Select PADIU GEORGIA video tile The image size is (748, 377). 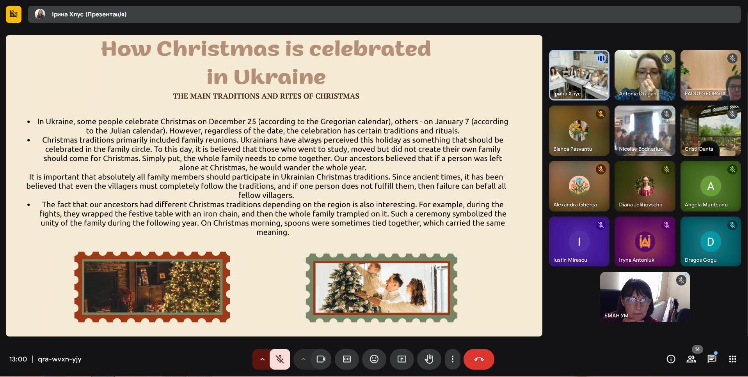point(711,75)
